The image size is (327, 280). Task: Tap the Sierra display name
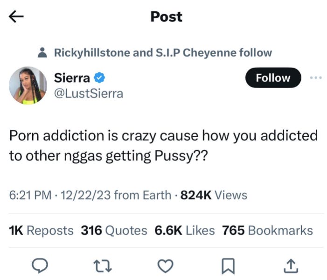tap(72, 78)
